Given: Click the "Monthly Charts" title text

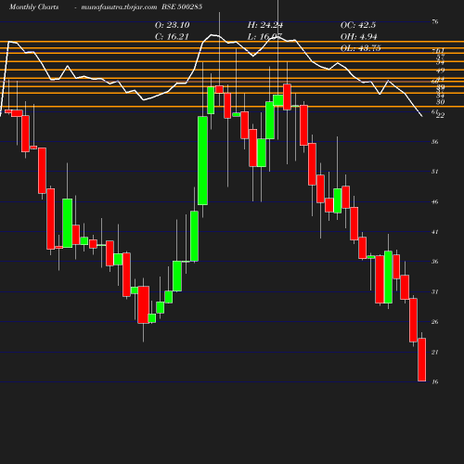Looking at the screenshot, I should (x=34, y=6).
